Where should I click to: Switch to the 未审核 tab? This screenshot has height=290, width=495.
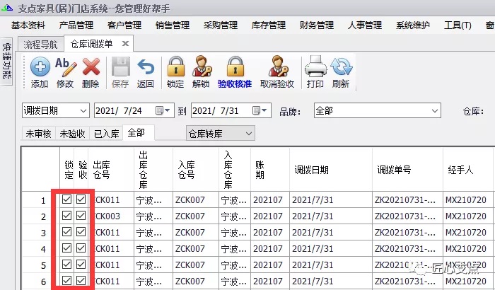coord(38,134)
